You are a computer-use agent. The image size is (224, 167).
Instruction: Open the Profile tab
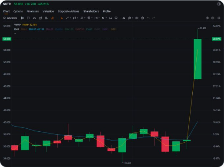[107, 11]
